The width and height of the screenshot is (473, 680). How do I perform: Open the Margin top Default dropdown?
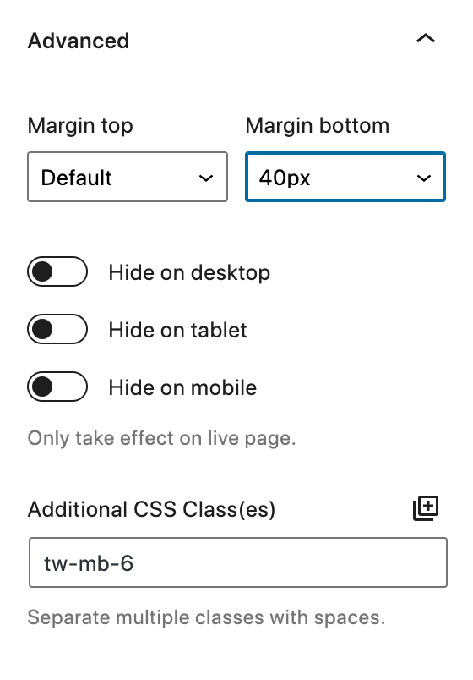pyautogui.click(x=128, y=177)
